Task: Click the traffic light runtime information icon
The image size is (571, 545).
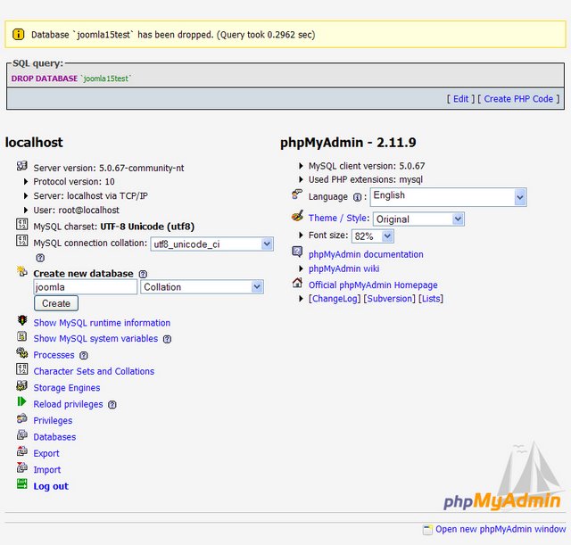Action: pyautogui.click(x=22, y=320)
